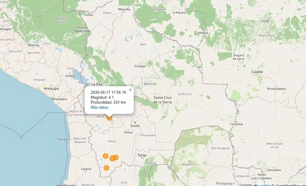The height and width of the screenshot is (186, 306).
Task: Select the left marker of the overlapping pair
Action: click(112, 158)
